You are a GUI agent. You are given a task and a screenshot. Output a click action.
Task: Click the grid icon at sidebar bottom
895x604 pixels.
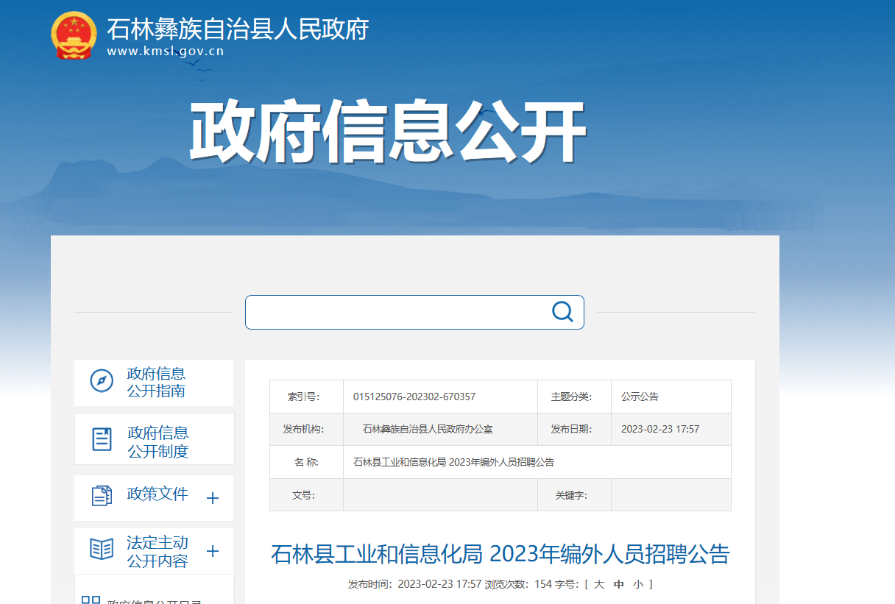coord(91,600)
